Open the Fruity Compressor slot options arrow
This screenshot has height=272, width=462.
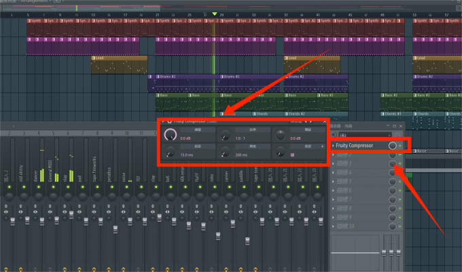click(x=332, y=146)
